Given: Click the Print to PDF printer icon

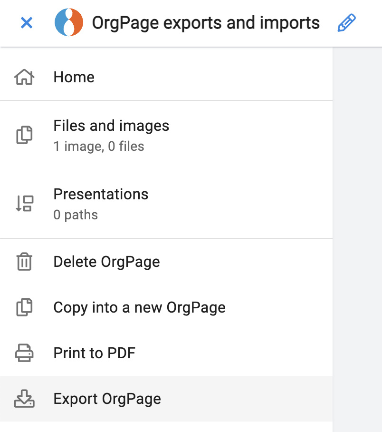Looking at the screenshot, I should 24,353.
